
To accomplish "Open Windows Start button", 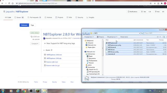I will click(x=3, y=91).
